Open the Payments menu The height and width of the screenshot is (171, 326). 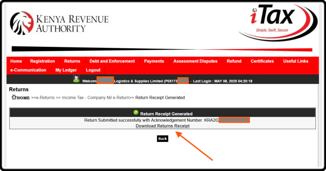pos(154,61)
